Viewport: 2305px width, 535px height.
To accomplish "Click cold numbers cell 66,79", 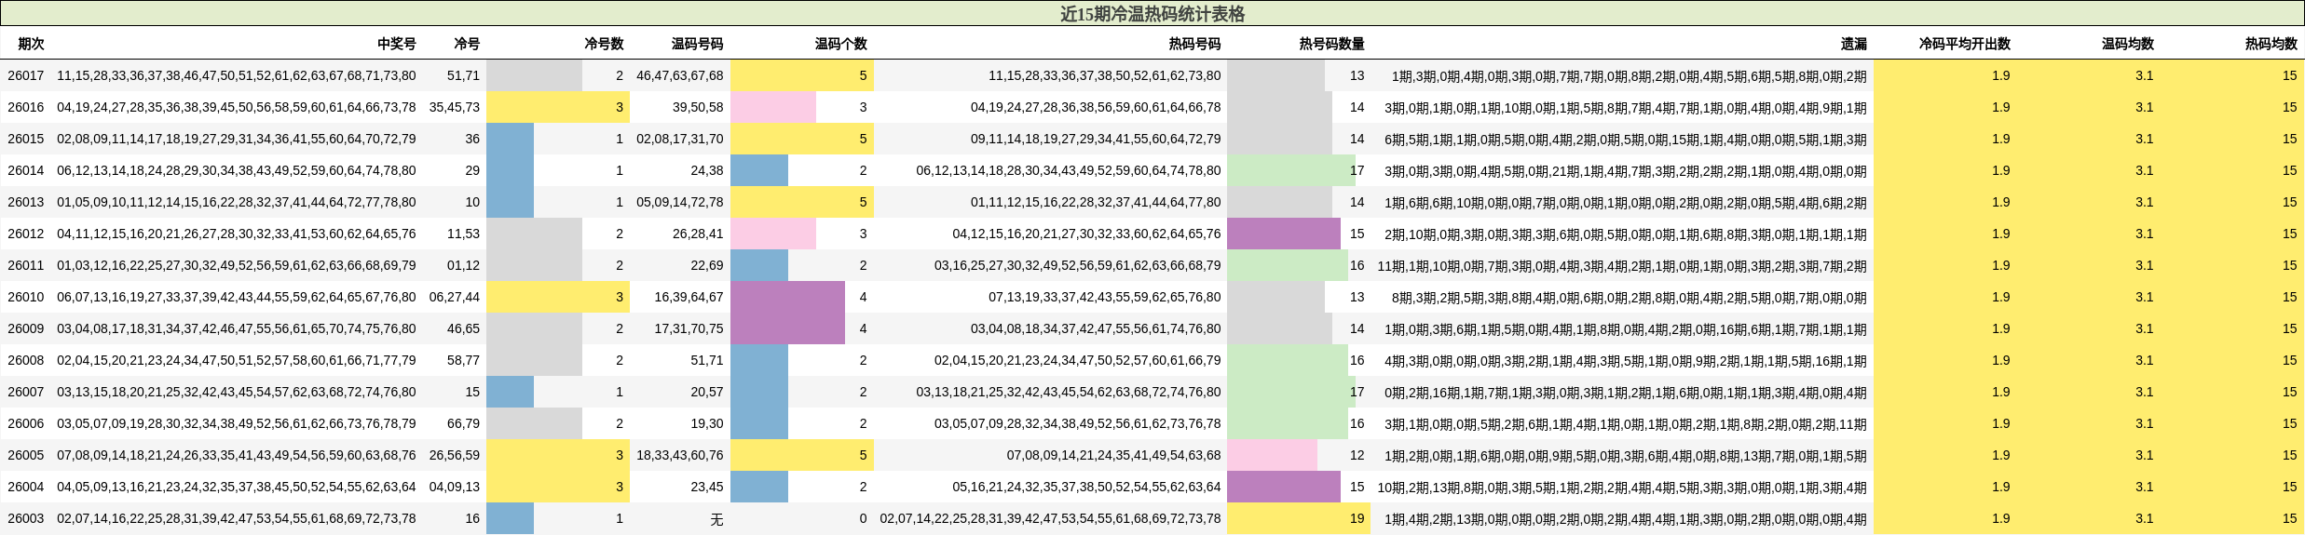I will (463, 423).
